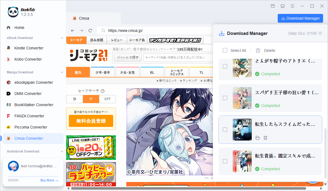
Task: Open the ジャンルで探す dropdown
Action: coord(128,58)
